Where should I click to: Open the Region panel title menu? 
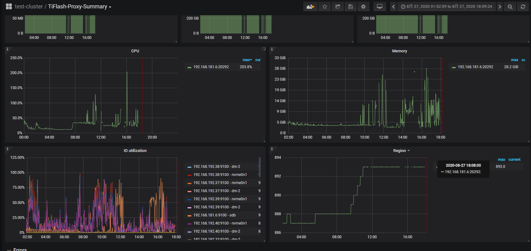click(401, 151)
